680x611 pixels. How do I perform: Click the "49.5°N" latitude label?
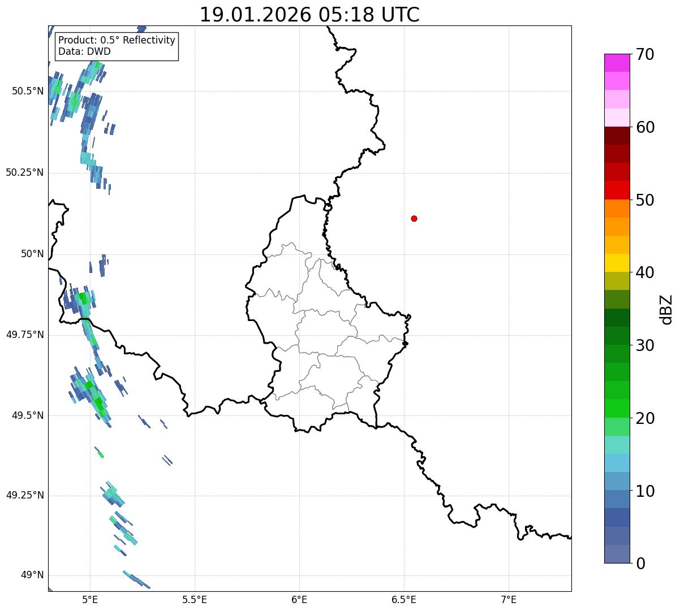pyautogui.click(x=28, y=415)
